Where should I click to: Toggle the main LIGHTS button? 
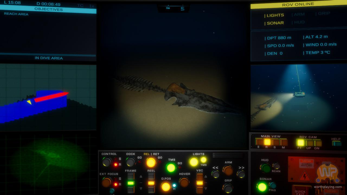coord(194,162)
